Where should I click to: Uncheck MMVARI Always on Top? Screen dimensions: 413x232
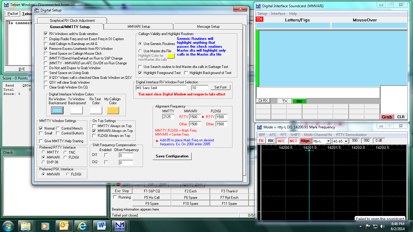tap(94, 131)
